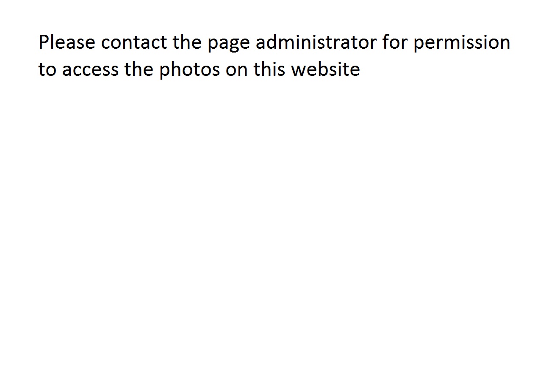The image size is (549, 366).
Task: Click the word "administrator"
Action: [316, 43]
